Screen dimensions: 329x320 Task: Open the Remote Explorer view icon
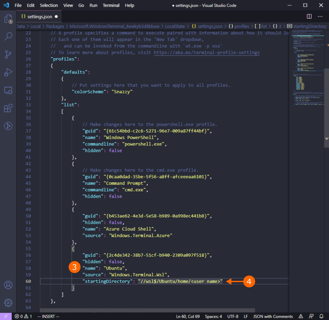click(8, 90)
